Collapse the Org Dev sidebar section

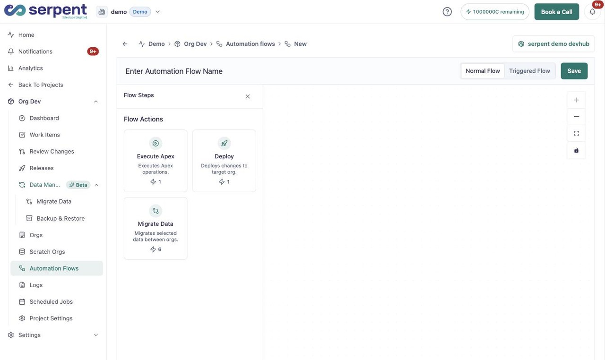point(96,102)
